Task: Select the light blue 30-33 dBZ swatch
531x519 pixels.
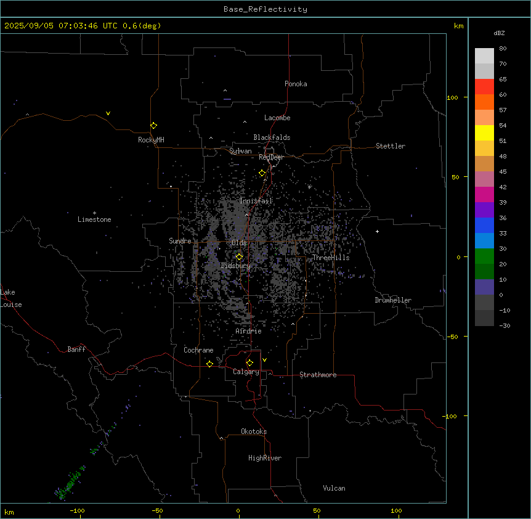Action: pos(484,241)
